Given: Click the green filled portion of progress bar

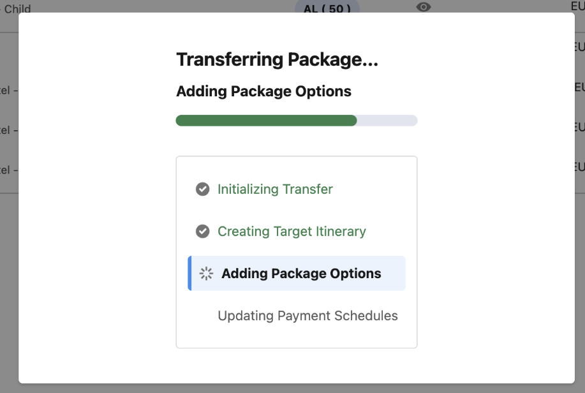Looking at the screenshot, I should pos(266,121).
